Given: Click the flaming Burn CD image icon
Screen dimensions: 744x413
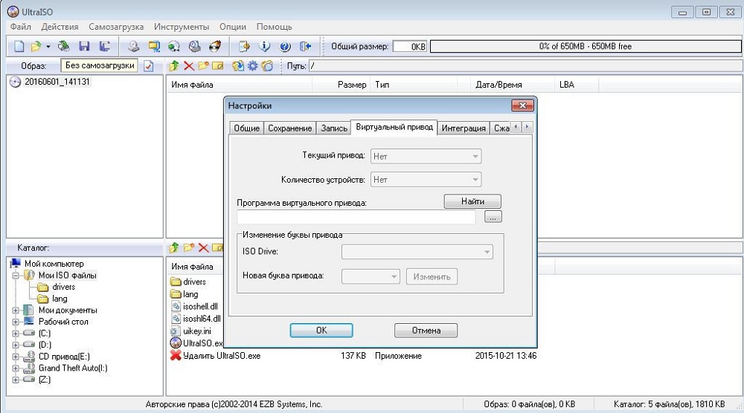Looking at the screenshot, I should 215,46.
